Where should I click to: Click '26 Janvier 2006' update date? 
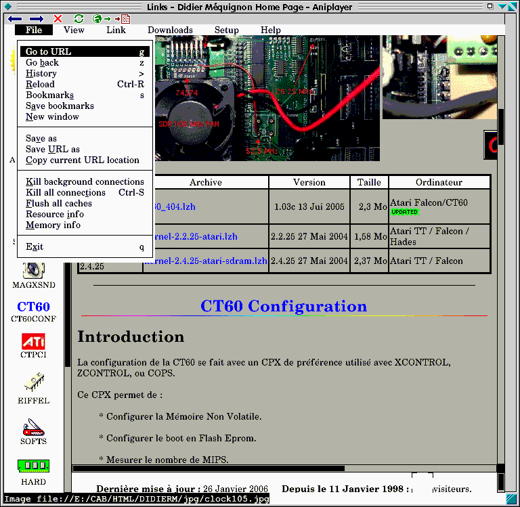[x=236, y=489]
